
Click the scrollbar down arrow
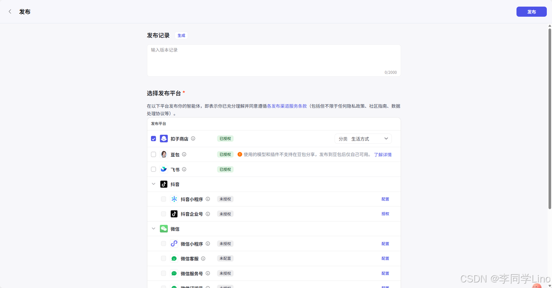[x=549, y=285]
